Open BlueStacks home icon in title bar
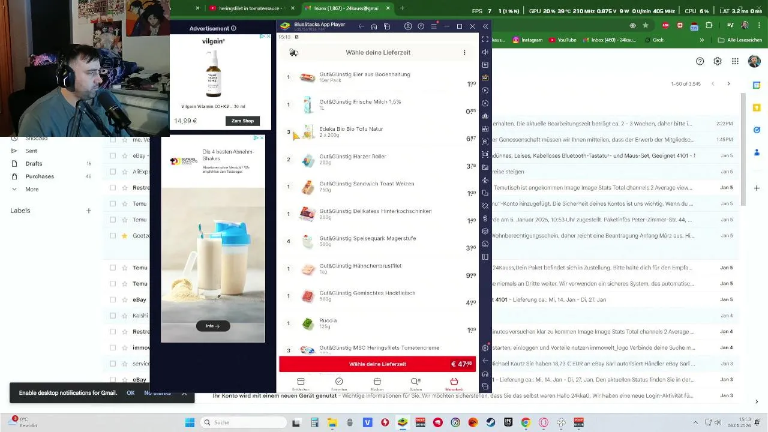The height and width of the screenshot is (432, 768). [374, 26]
